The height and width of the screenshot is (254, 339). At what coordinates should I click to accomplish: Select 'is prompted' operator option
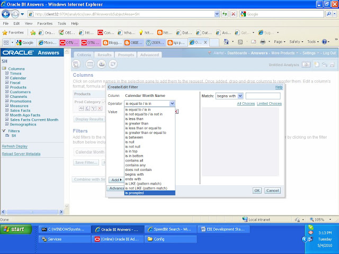tap(149, 193)
